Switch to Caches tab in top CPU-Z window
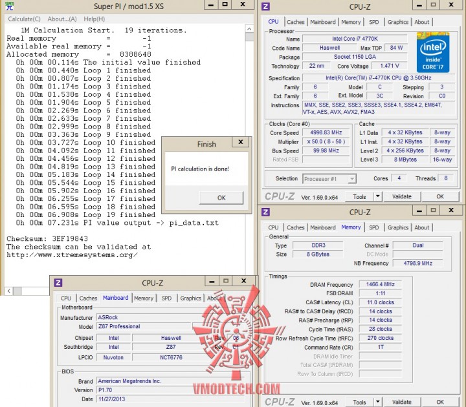This screenshot has height=407, width=466. click(x=295, y=22)
